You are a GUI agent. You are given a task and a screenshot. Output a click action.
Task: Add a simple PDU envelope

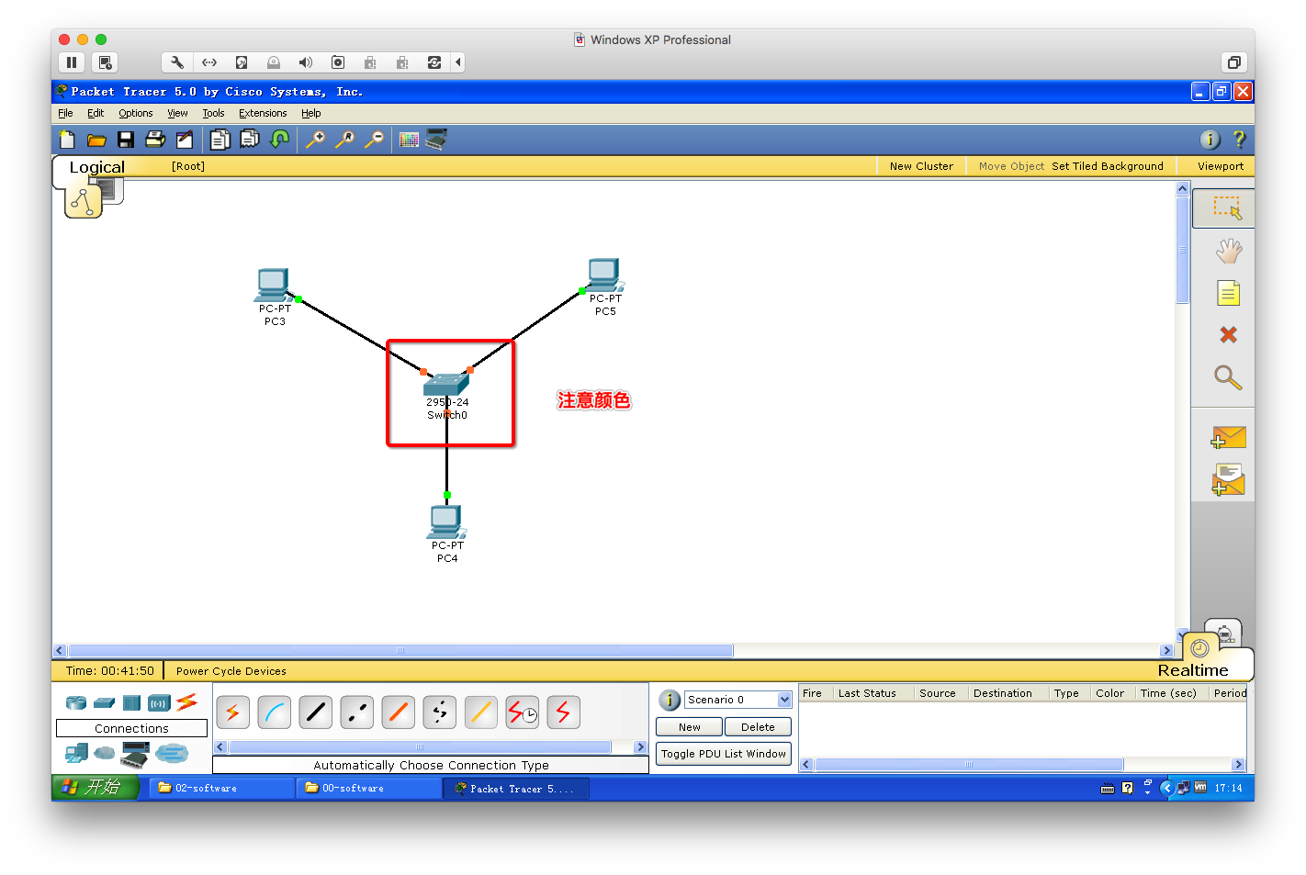[x=1228, y=437]
